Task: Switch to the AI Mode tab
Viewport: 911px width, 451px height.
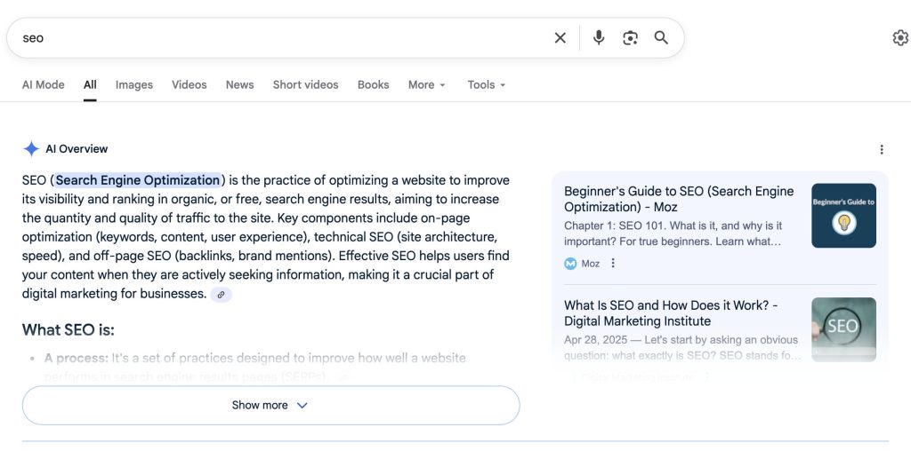Action: [x=43, y=85]
